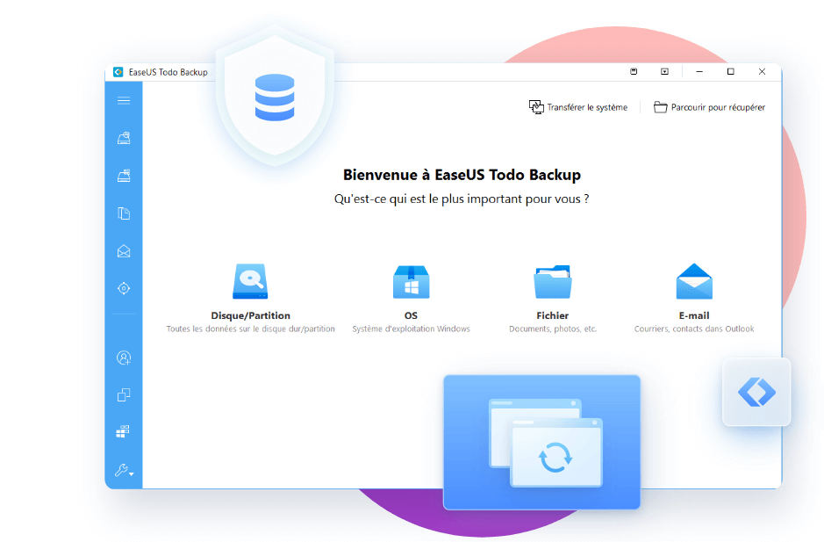The image size is (824, 542).
Task: Click the EaseUS logo in title bar
Action: tap(118, 72)
